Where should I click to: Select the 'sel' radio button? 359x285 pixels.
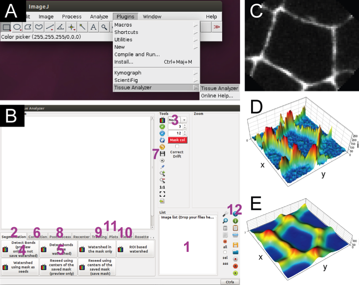point(225,252)
